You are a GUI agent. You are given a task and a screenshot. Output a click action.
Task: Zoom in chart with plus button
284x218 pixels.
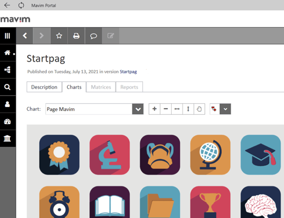click(x=154, y=109)
